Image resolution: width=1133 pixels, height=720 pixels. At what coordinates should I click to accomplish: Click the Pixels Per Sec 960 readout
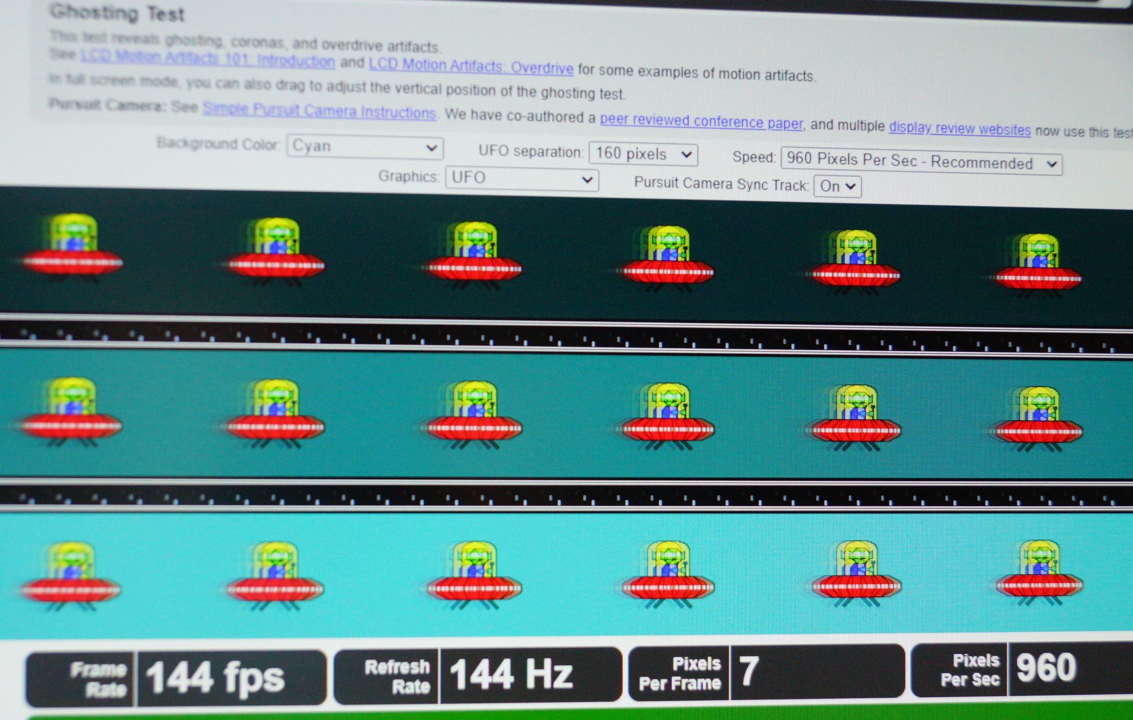click(x=1046, y=668)
